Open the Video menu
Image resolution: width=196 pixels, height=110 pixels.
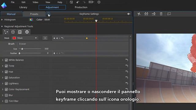click(x=36, y=2)
